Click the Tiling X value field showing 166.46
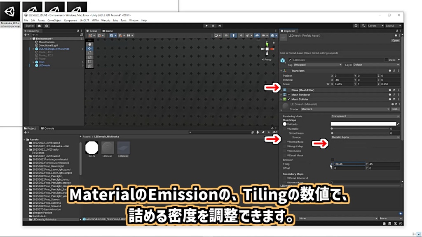Screen dimensions: 422x237 [x=349, y=164]
